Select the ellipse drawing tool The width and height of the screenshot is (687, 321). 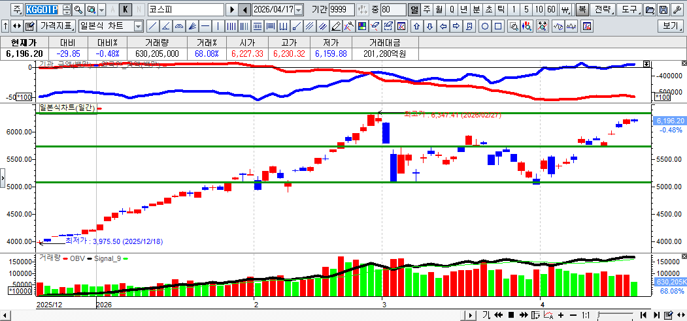(x=485, y=26)
